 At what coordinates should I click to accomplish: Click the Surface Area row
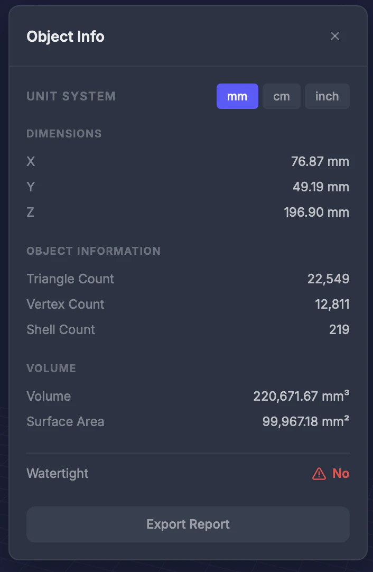point(65,422)
